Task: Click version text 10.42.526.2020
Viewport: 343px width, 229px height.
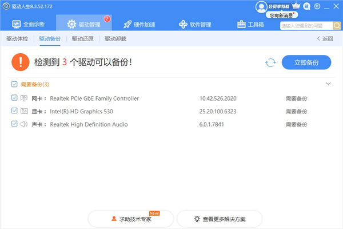Action: tap(218, 98)
